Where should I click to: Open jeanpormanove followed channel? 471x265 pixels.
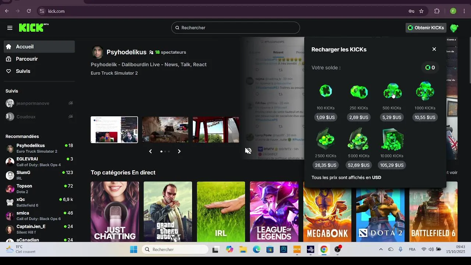(39, 103)
